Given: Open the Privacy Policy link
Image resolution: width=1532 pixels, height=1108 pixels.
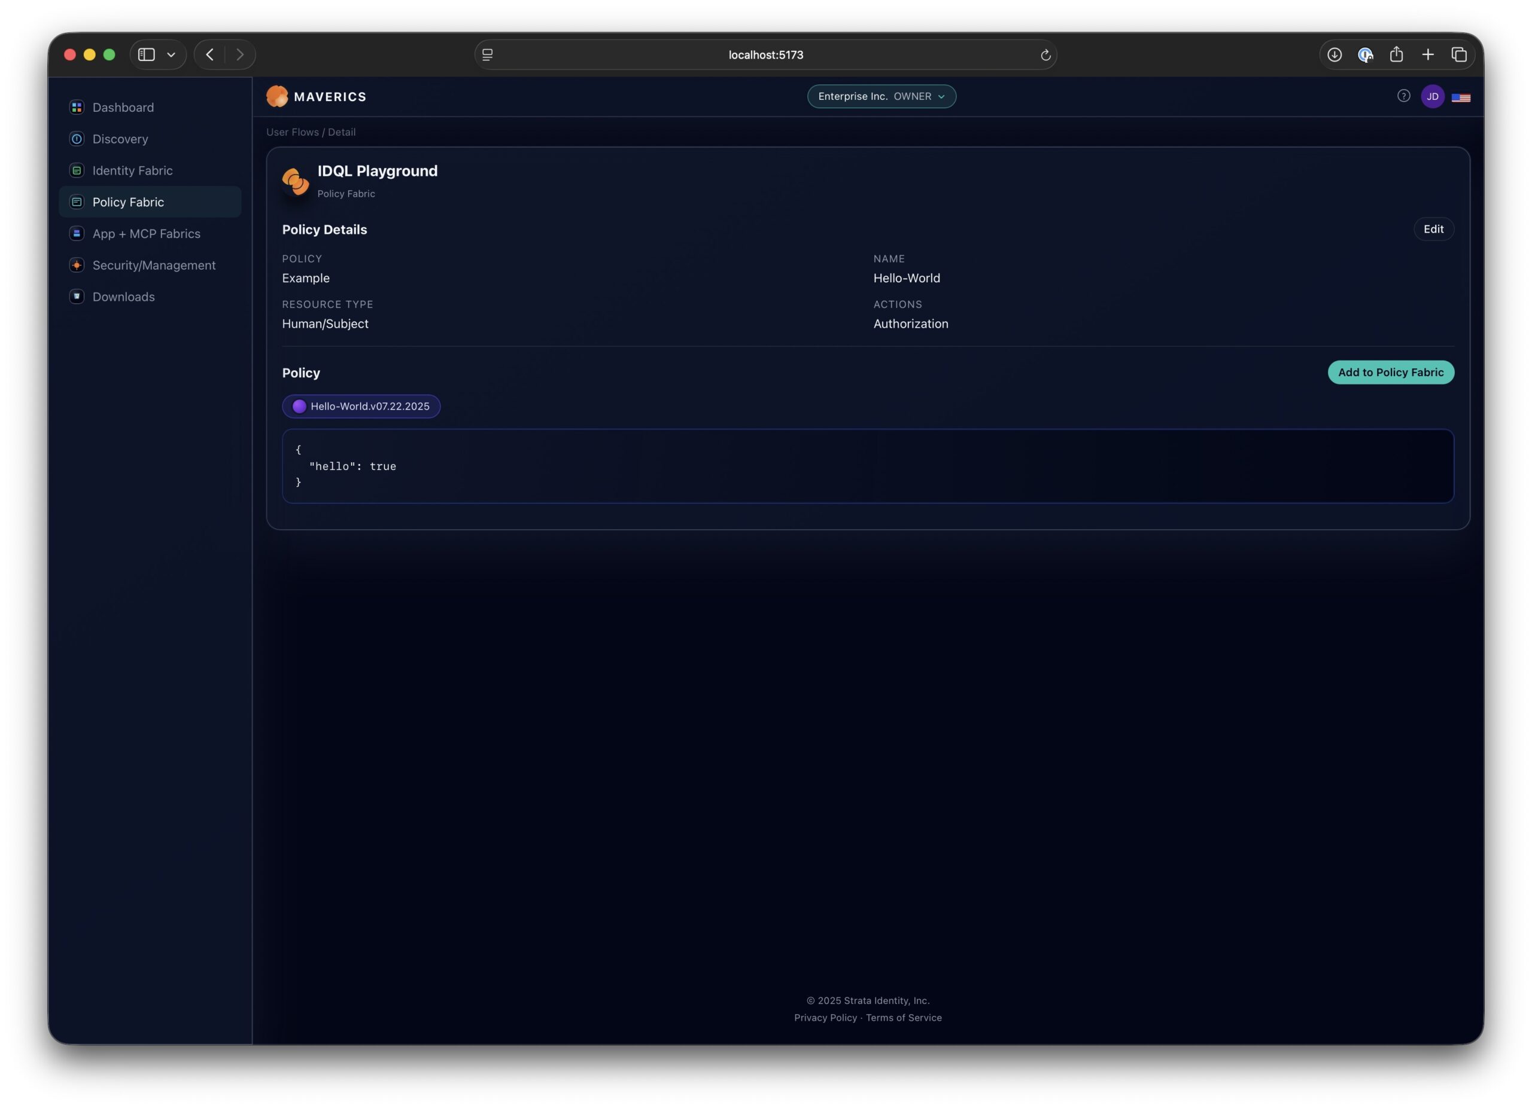Looking at the screenshot, I should [825, 1018].
